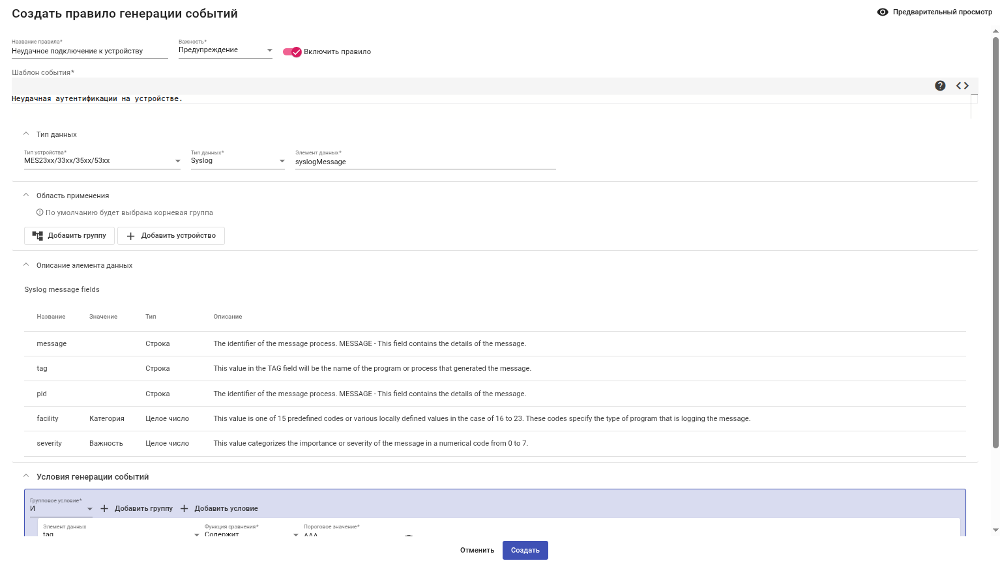Focus the rule name input field
The width and height of the screenshot is (1000, 563).
point(90,51)
